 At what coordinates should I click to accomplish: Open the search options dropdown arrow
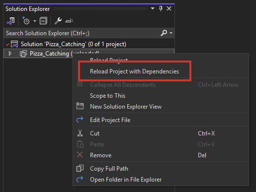click(171, 33)
